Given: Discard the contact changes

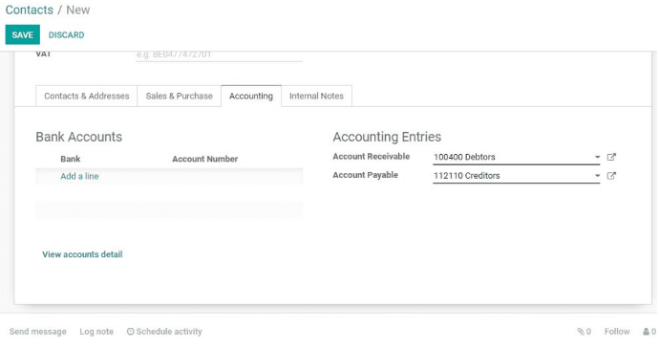Looking at the screenshot, I should tap(67, 35).
